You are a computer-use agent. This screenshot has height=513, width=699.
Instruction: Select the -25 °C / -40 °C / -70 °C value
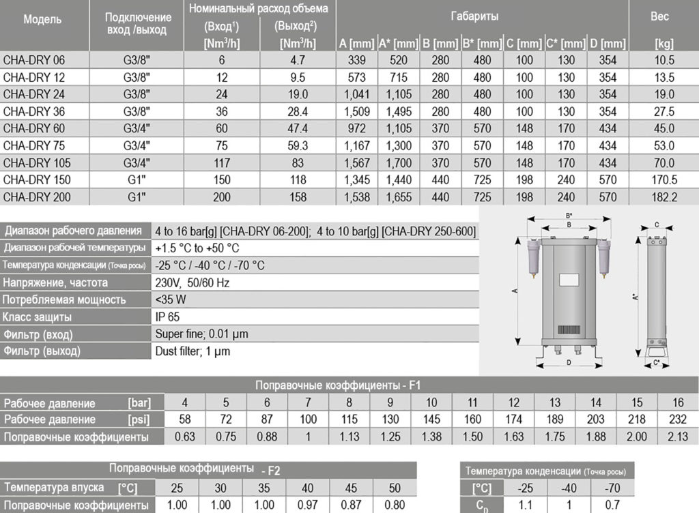point(210,265)
